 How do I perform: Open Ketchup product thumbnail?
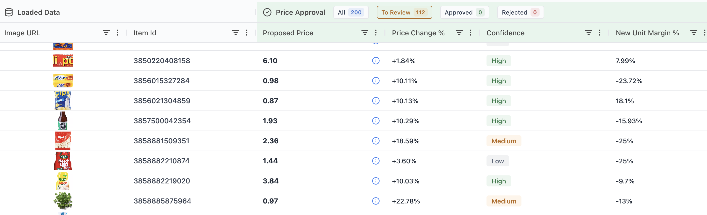63,161
